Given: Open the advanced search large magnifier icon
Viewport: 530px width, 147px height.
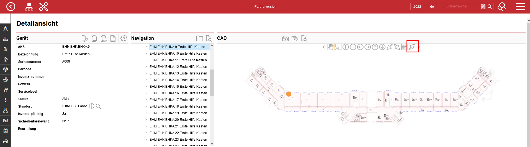Looking at the screenshot, I should point(502,7).
